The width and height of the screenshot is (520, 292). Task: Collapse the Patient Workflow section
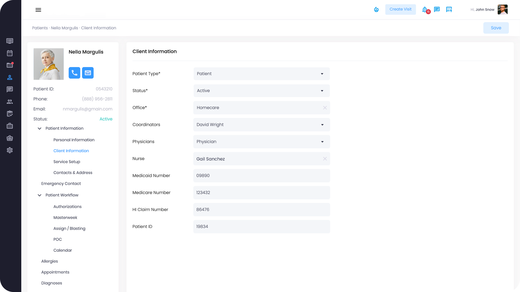click(x=40, y=195)
